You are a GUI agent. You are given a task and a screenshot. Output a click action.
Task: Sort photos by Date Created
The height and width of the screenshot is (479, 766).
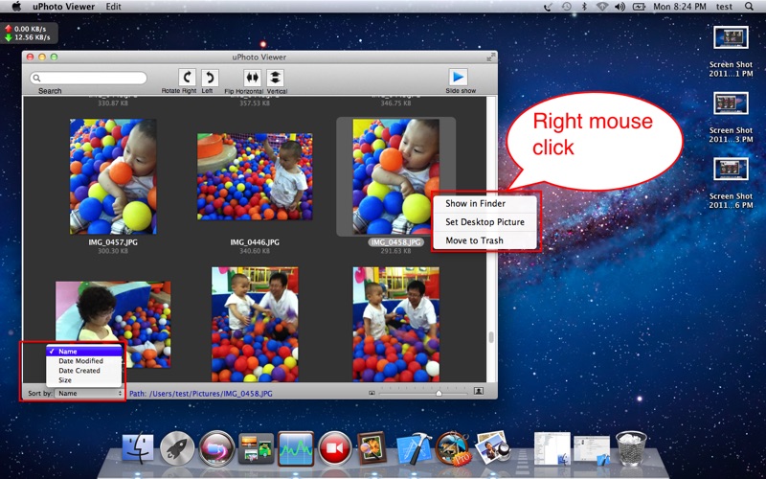pos(83,371)
